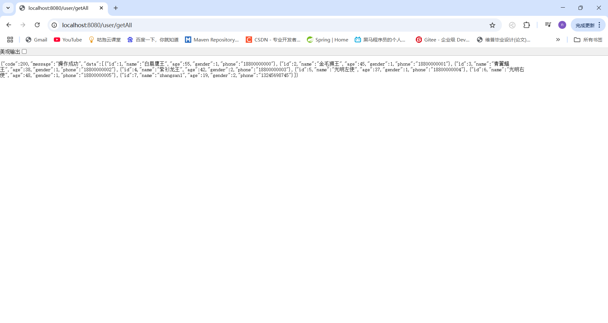
Task: Click the page reload icon
Action: 37,25
